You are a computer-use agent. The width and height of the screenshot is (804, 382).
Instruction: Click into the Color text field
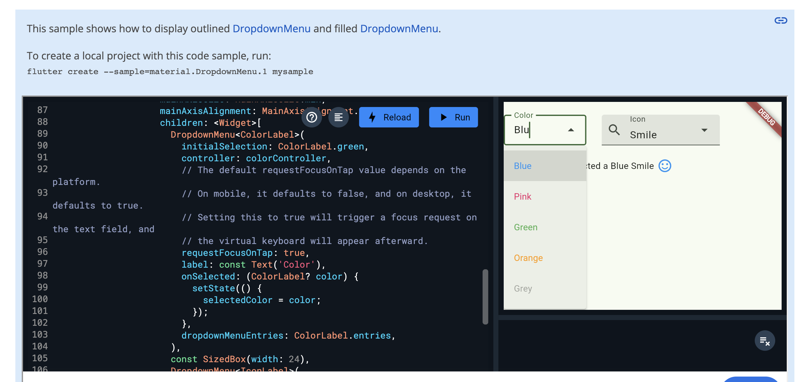pos(537,130)
